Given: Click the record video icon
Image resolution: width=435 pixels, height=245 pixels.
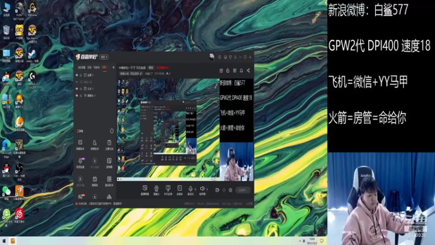Looking at the screenshot, I should (x=217, y=190).
